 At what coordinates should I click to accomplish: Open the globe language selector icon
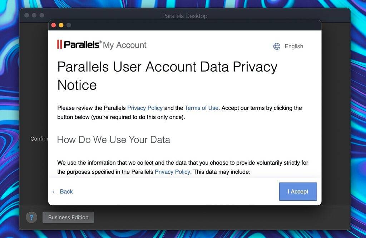click(276, 46)
